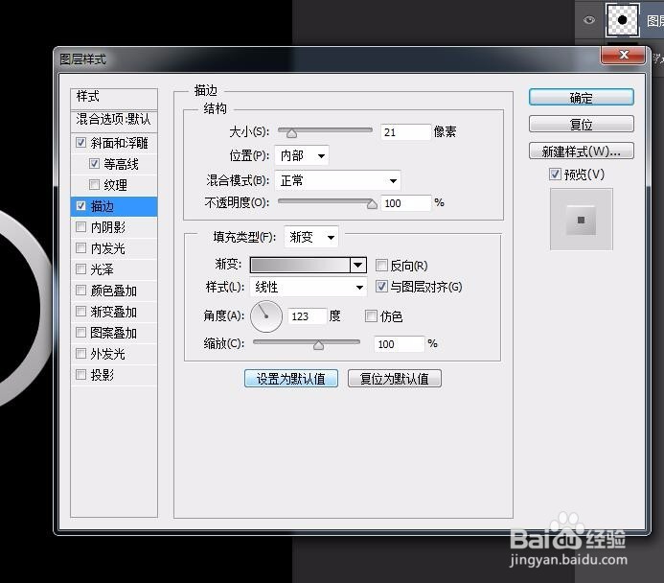Open 混合选项:默认 settings

point(114,120)
